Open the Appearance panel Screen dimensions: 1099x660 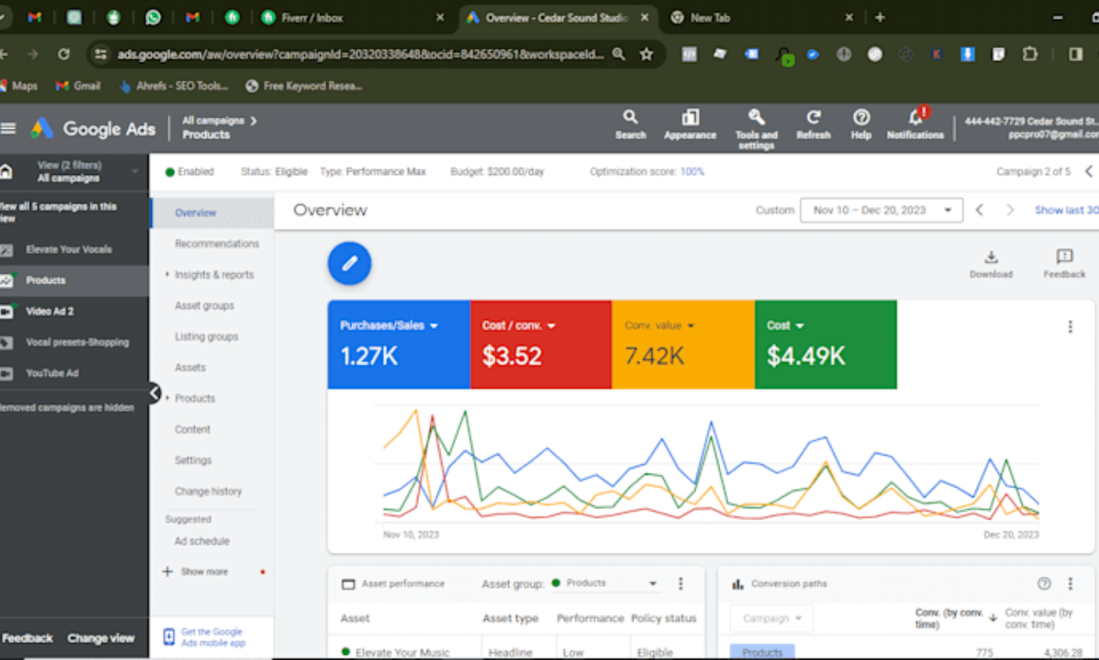click(689, 127)
